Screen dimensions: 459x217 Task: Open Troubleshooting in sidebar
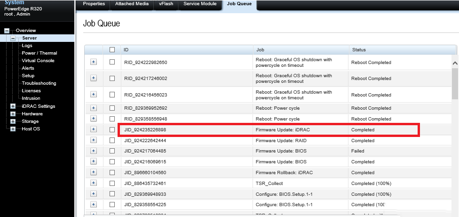(39, 83)
